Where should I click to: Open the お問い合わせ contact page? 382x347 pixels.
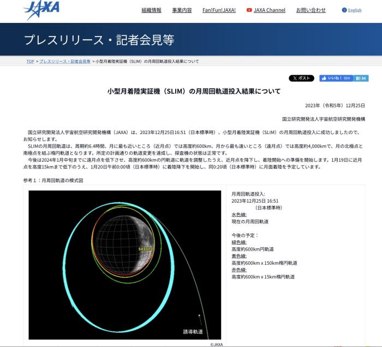point(311,10)
